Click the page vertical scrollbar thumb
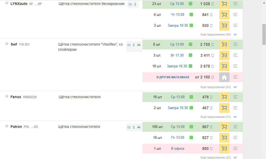This screenshot has width=266, height=159. click(x=264, y=34)
